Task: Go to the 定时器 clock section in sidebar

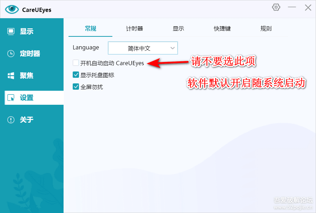Action: [29, 54]
